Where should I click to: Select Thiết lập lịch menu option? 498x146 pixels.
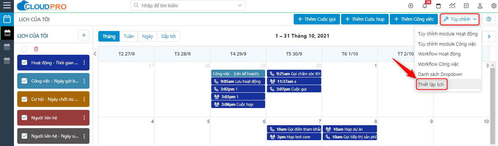click(x=433, y=84)
